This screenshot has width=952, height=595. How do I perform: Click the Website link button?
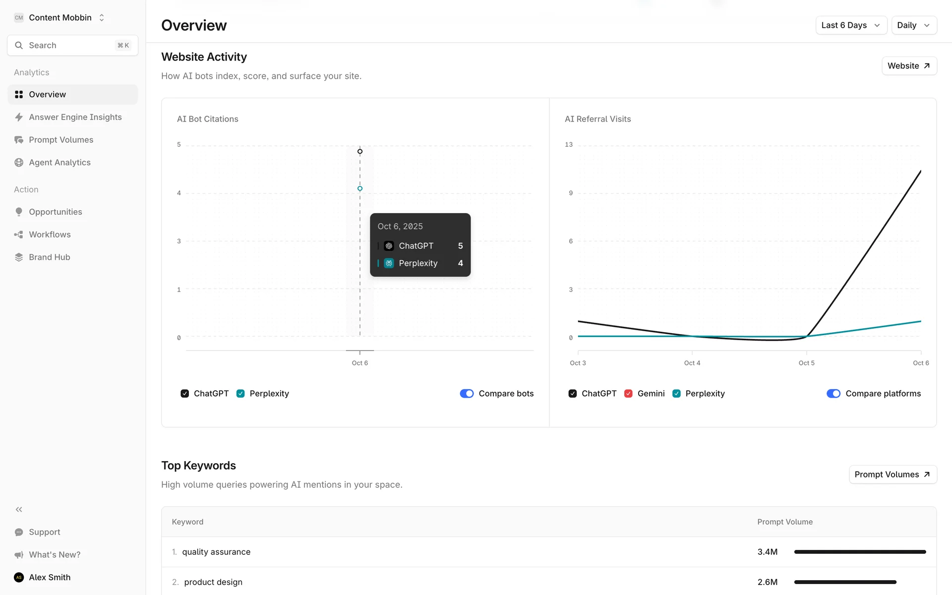coord(909,66)
